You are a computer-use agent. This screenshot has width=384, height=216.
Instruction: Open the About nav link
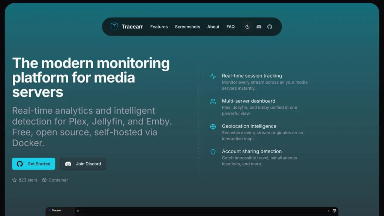coord(213,27)
